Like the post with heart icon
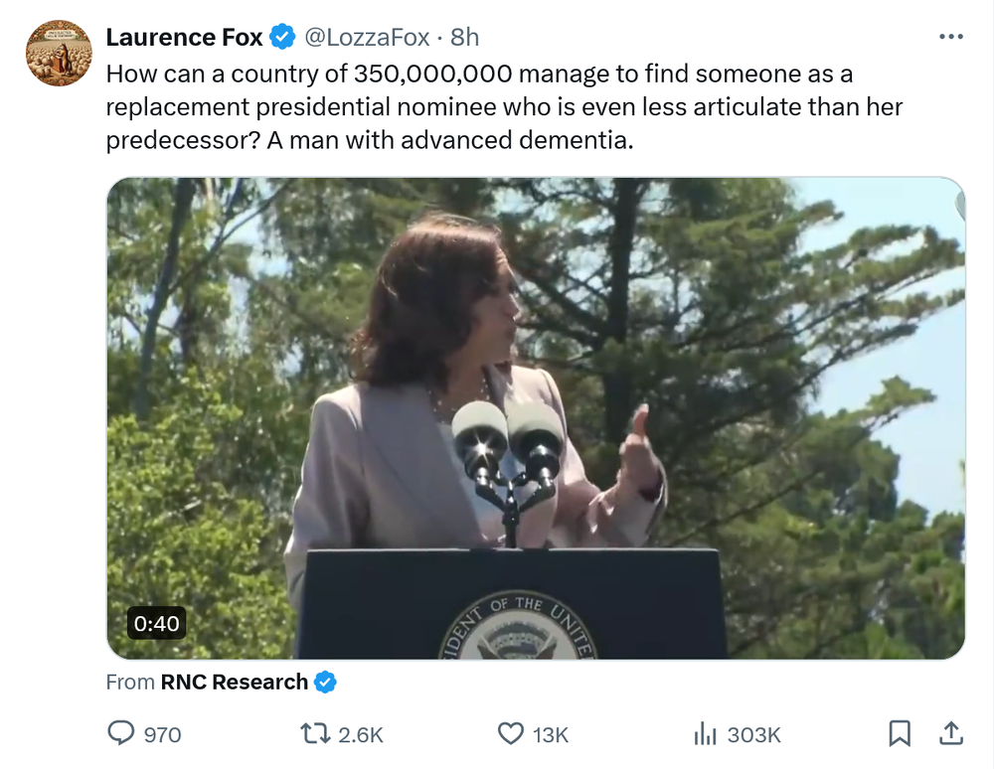 [x=510, y=734]
